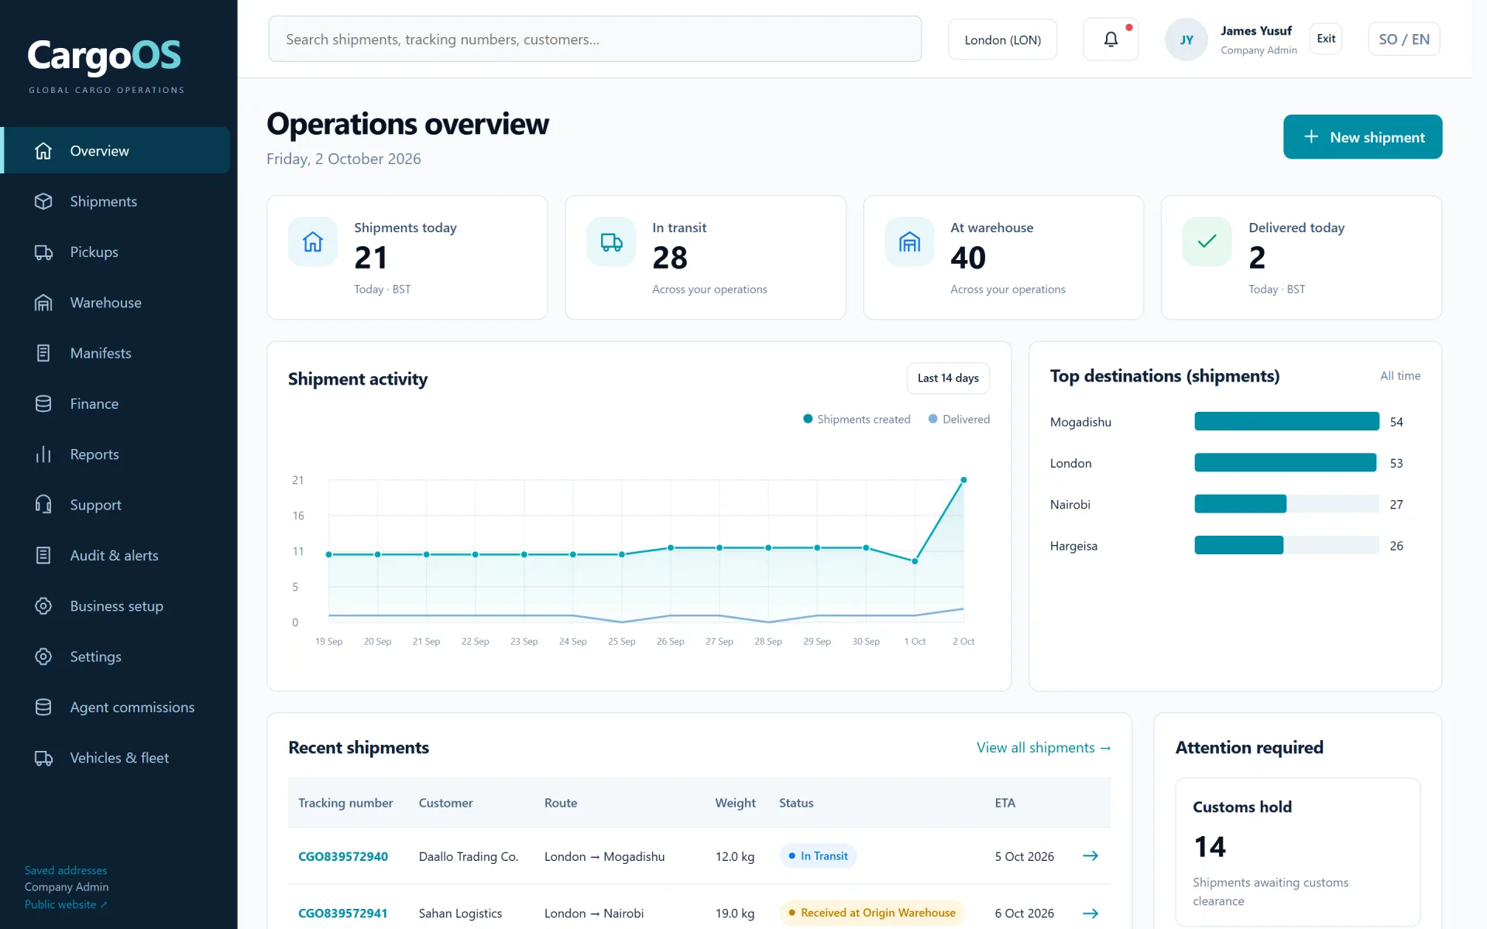The image size is (1487, 929).
Task: Click the In Transit status badge
Action: (x=818, y=856)
